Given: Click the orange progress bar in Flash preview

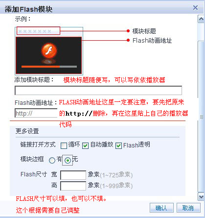Looking at the screenshot, I should tap(41, 67).
